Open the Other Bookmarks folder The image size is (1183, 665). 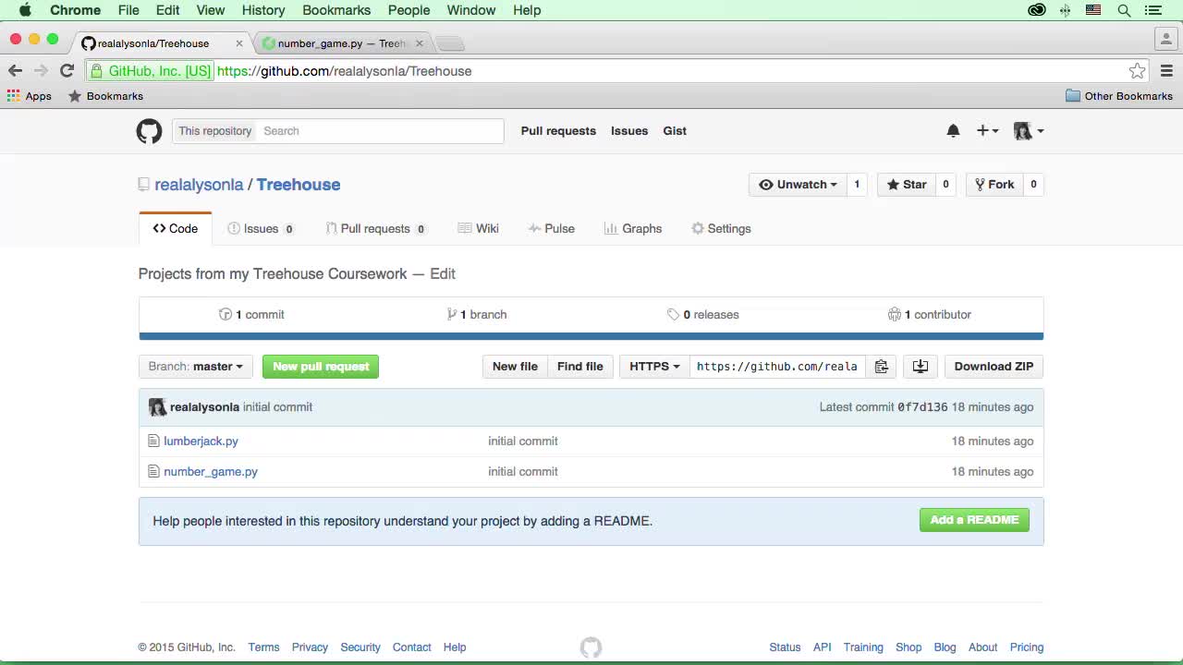(1119, 95)
